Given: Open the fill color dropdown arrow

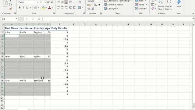Looking at the screenshot, I should [46, 8].
